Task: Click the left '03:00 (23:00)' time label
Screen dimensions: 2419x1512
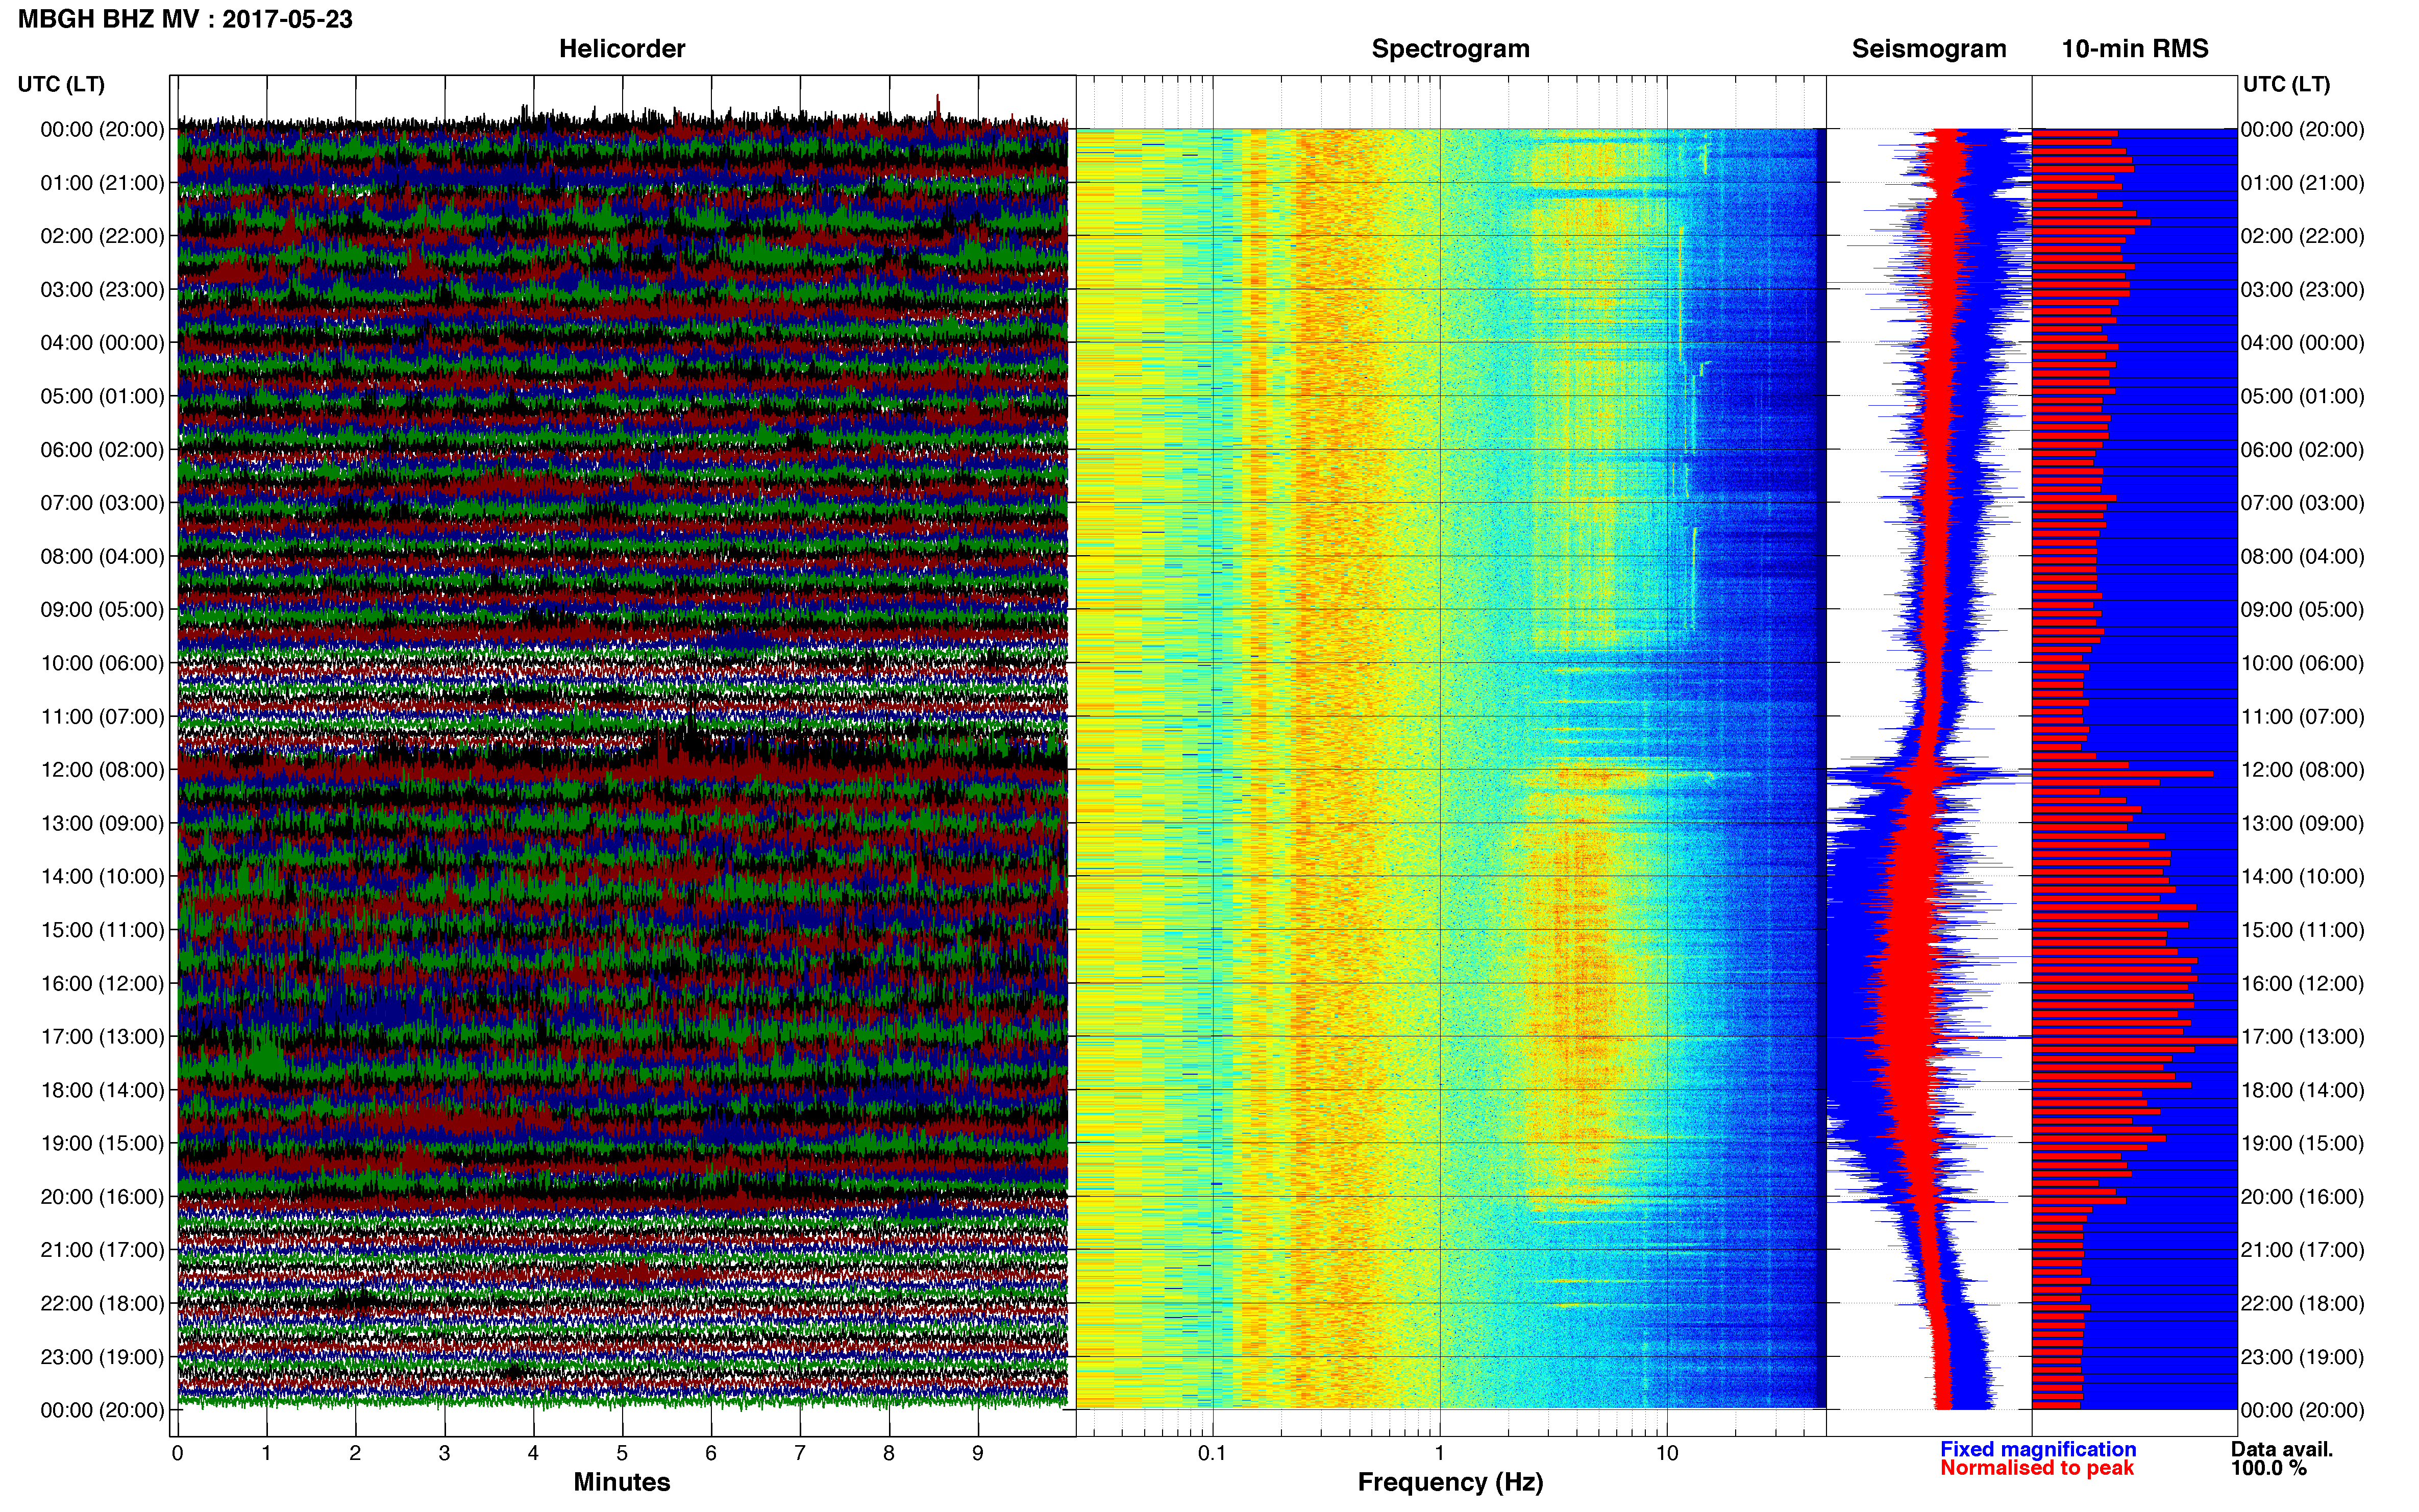Action: pyautogui.click(x=102, y=290)
